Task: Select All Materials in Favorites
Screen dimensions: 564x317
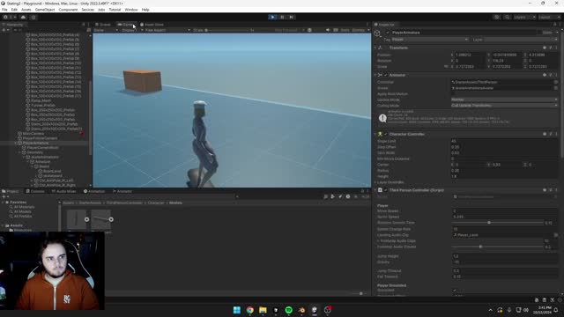Action: pyautogui.click(x=24, y=207)
